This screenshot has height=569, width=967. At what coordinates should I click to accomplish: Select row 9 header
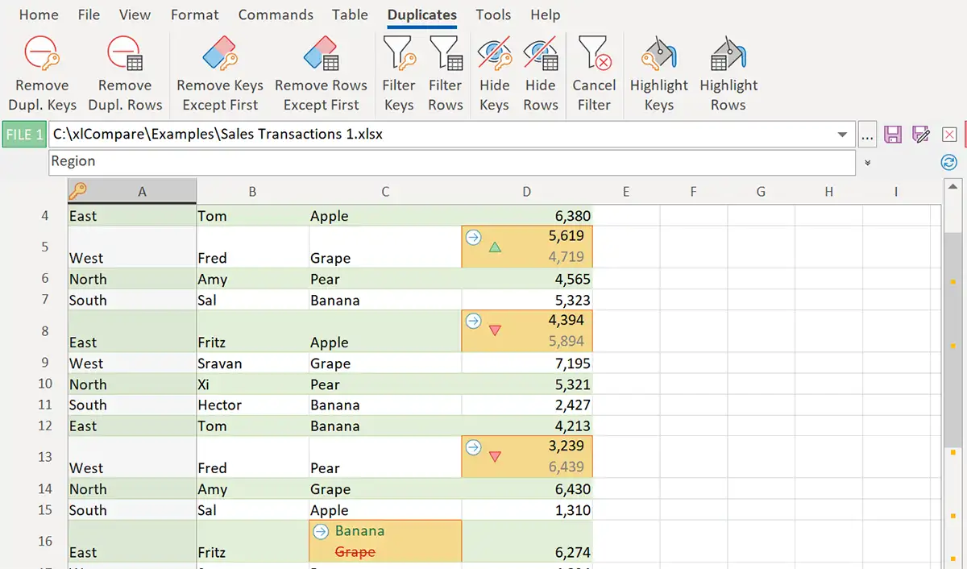45,363
